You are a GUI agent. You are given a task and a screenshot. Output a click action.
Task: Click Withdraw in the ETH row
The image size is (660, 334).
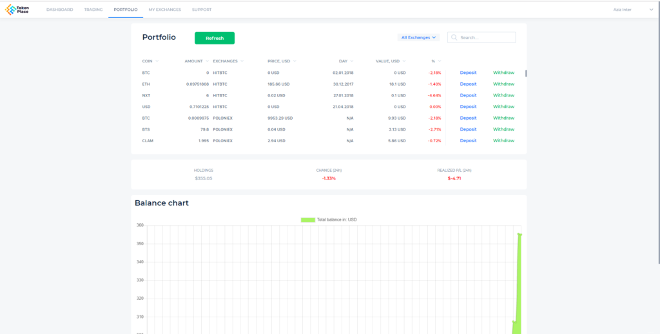[x=504, y=84]
